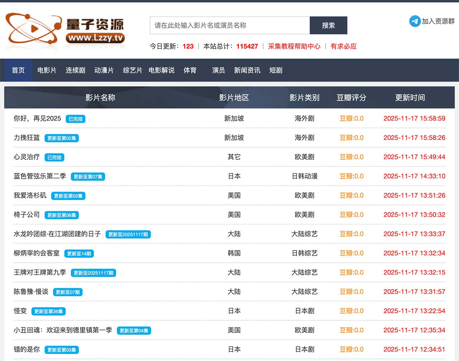Click the movie name search field
The height and width of the screenshot is (361, 459).
point(229,25)
